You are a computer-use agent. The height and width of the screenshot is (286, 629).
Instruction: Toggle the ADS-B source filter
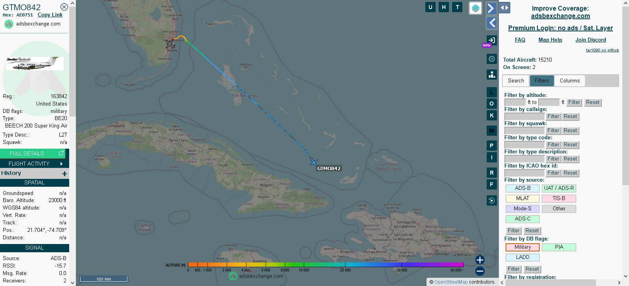(x=522, y=188)
